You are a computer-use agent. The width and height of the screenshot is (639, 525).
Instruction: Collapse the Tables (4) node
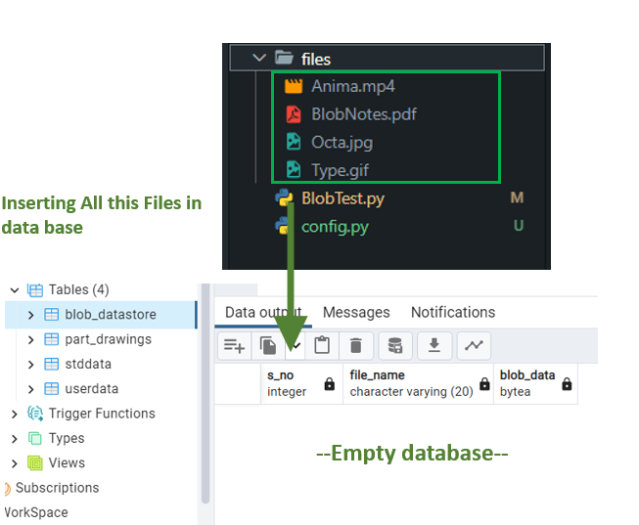(x=15, y=290)
